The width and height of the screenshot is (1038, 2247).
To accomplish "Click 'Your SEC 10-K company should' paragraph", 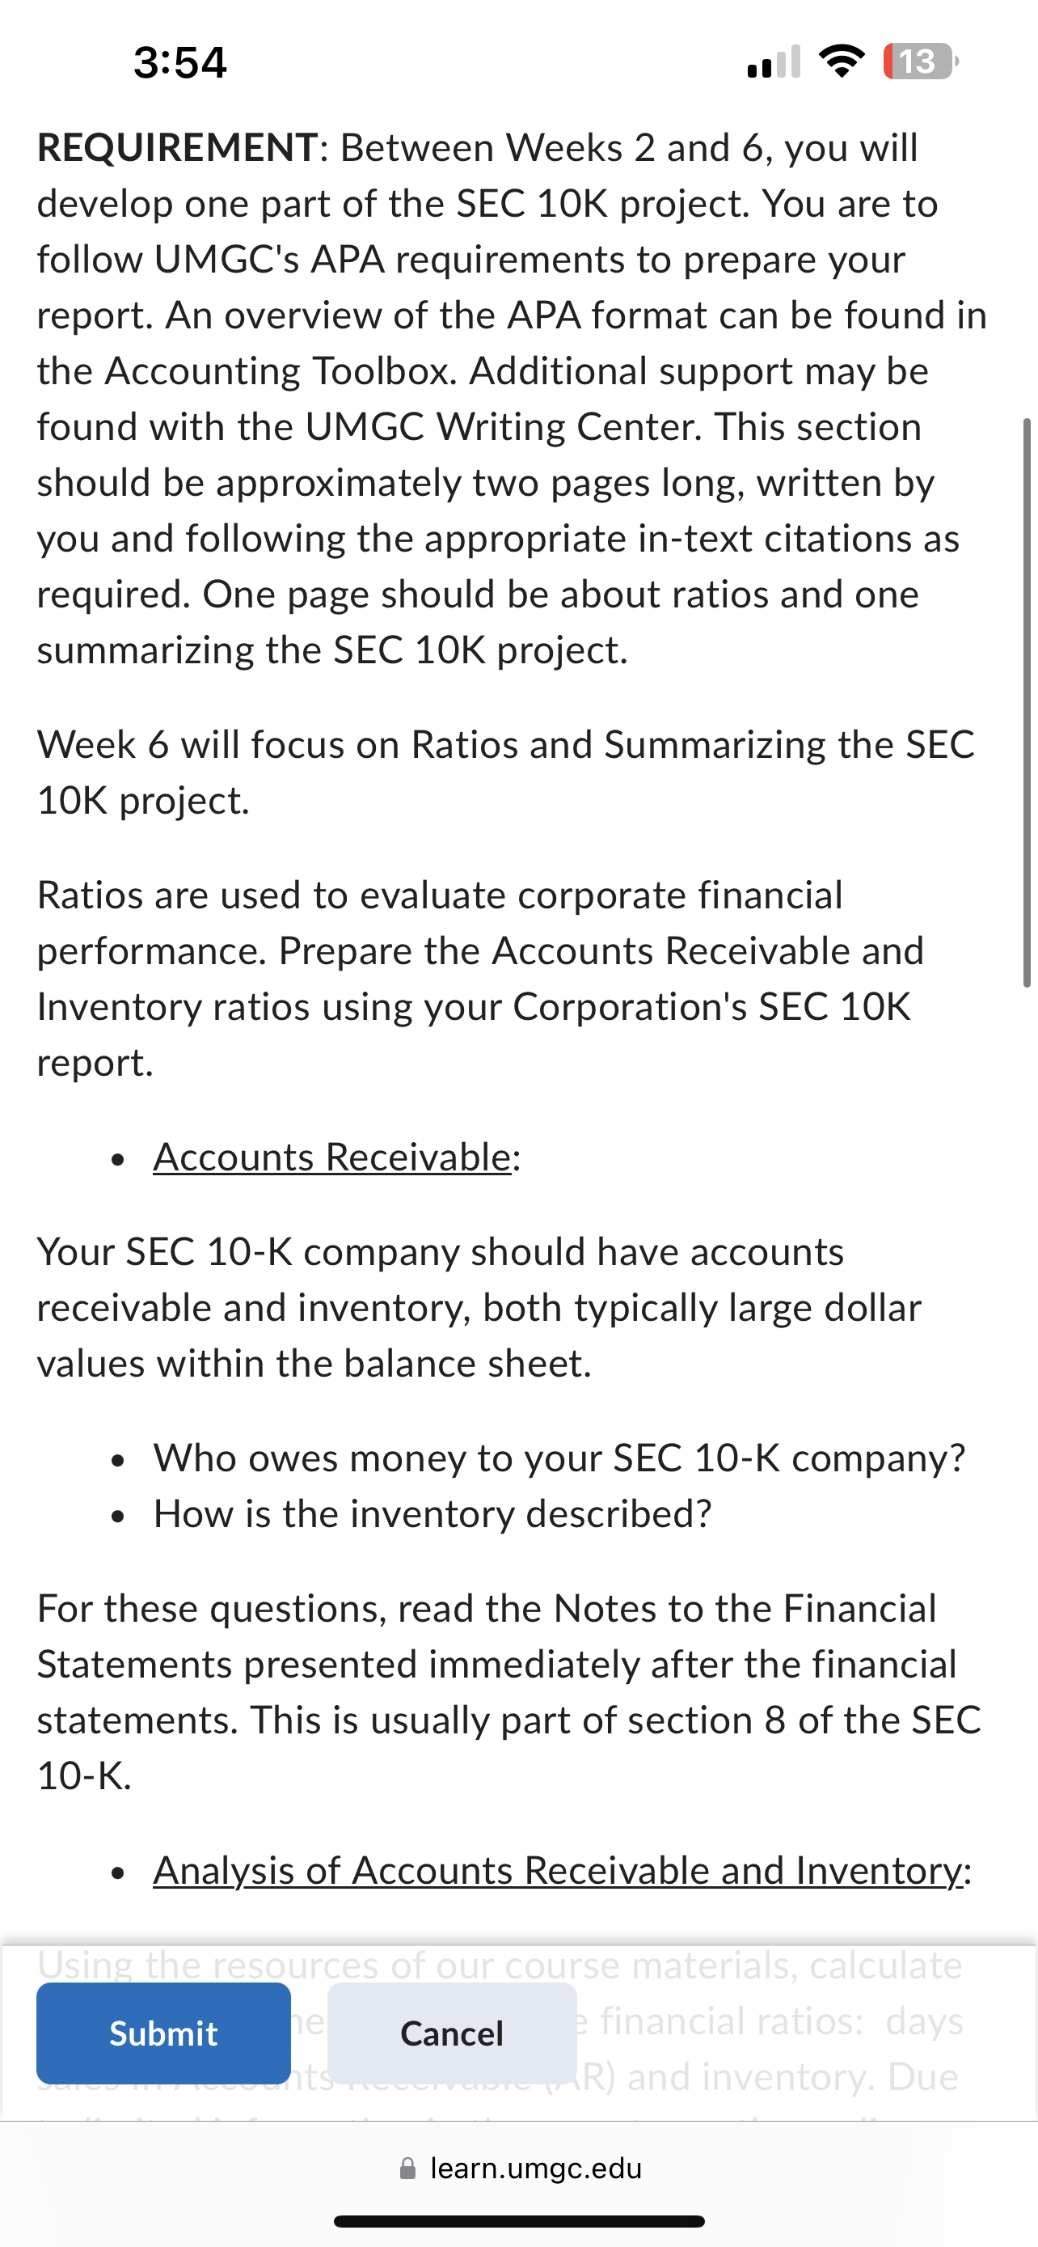I will 479,1308.
